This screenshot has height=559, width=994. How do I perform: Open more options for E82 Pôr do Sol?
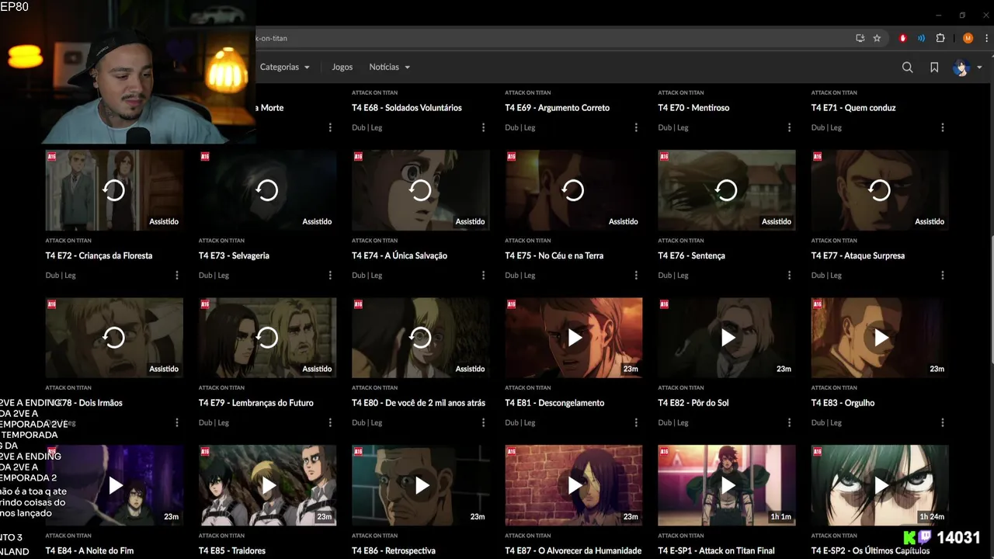(x=789, y=422)
